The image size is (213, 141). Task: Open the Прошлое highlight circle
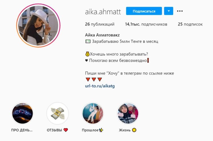[x=93, y=113]
